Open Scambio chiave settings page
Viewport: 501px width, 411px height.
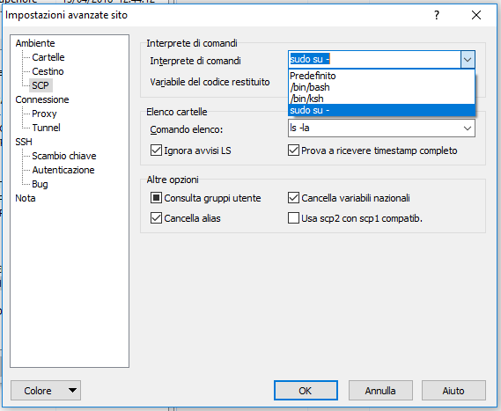pos(64,156)
